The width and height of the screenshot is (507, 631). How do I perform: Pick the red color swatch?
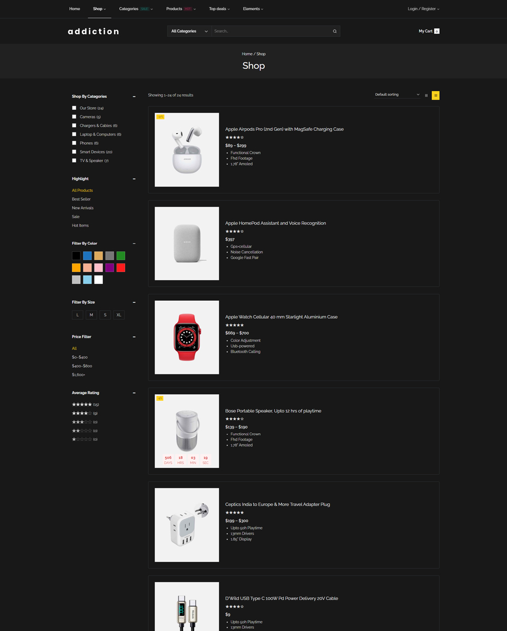tap(121, 268)
